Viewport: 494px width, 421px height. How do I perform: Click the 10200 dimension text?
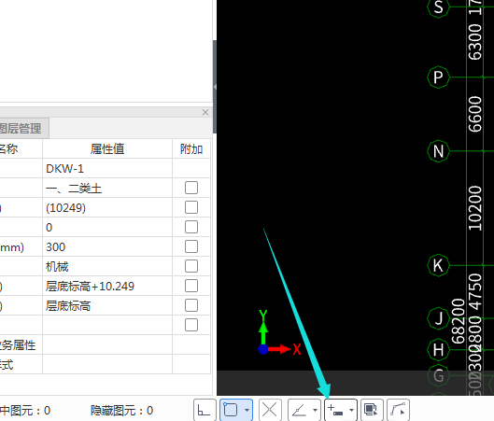(x=475, y=208)
